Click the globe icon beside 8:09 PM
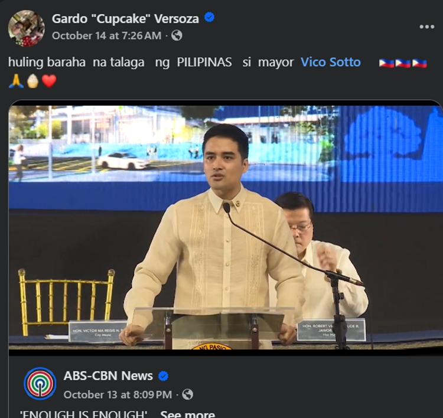This screenshot has height=418, width=443. pos(188,394)
